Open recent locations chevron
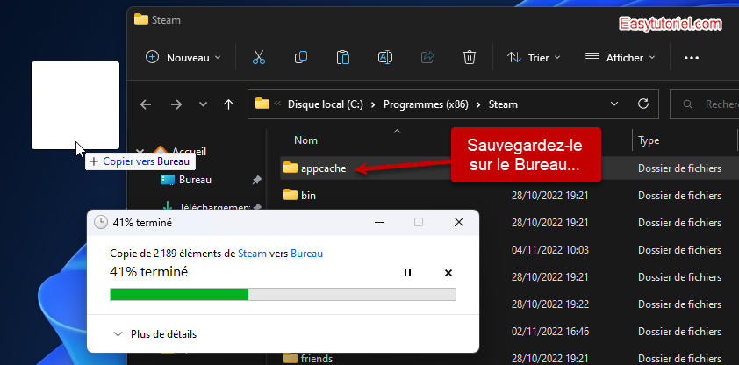The image size is (739, 365). [x=203, y=104]
